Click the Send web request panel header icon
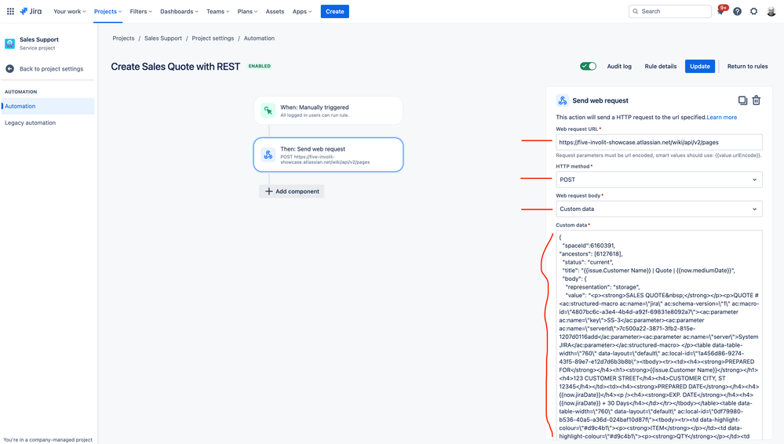The width and height of the screenshot is (784, 444). 563,100
